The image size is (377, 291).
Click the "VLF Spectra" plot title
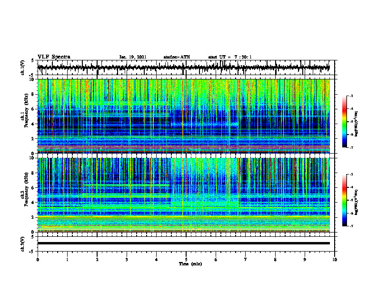pos(54,57)
